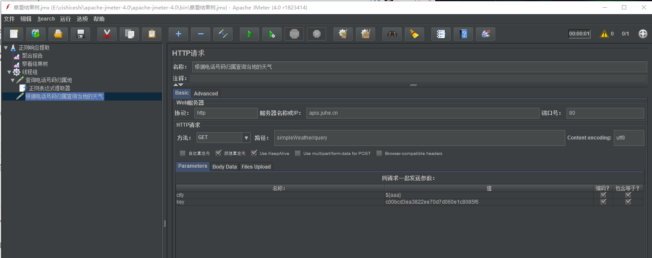Click the Toggle enable/disable icon
Viewport: 652px width, 258px height.
(223, 34)
